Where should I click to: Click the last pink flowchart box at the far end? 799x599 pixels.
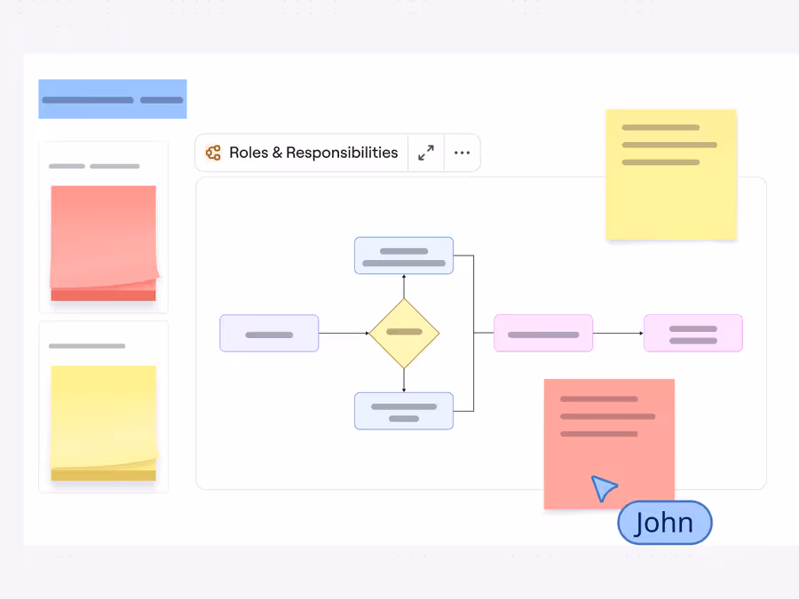tap(693, 333)
